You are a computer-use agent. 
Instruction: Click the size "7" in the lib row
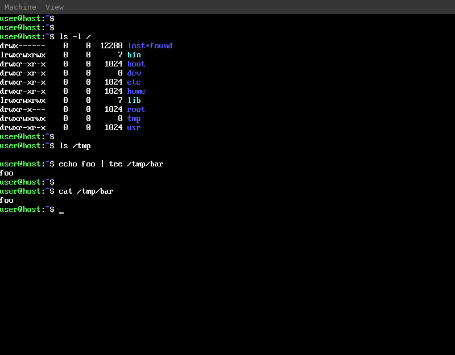[x=121, y=101]
